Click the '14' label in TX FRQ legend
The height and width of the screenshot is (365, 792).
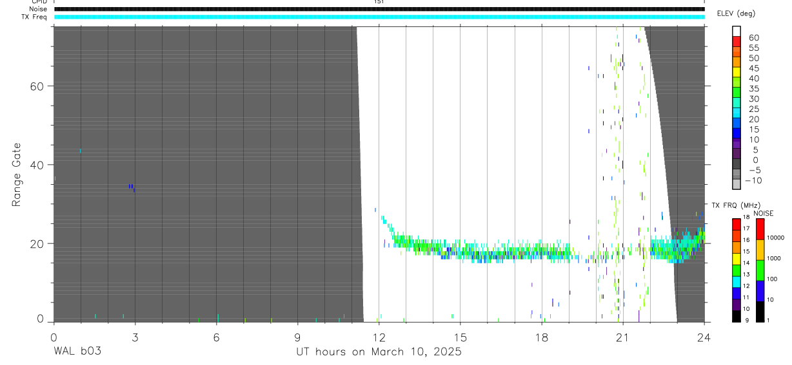[x=746, y=263]
